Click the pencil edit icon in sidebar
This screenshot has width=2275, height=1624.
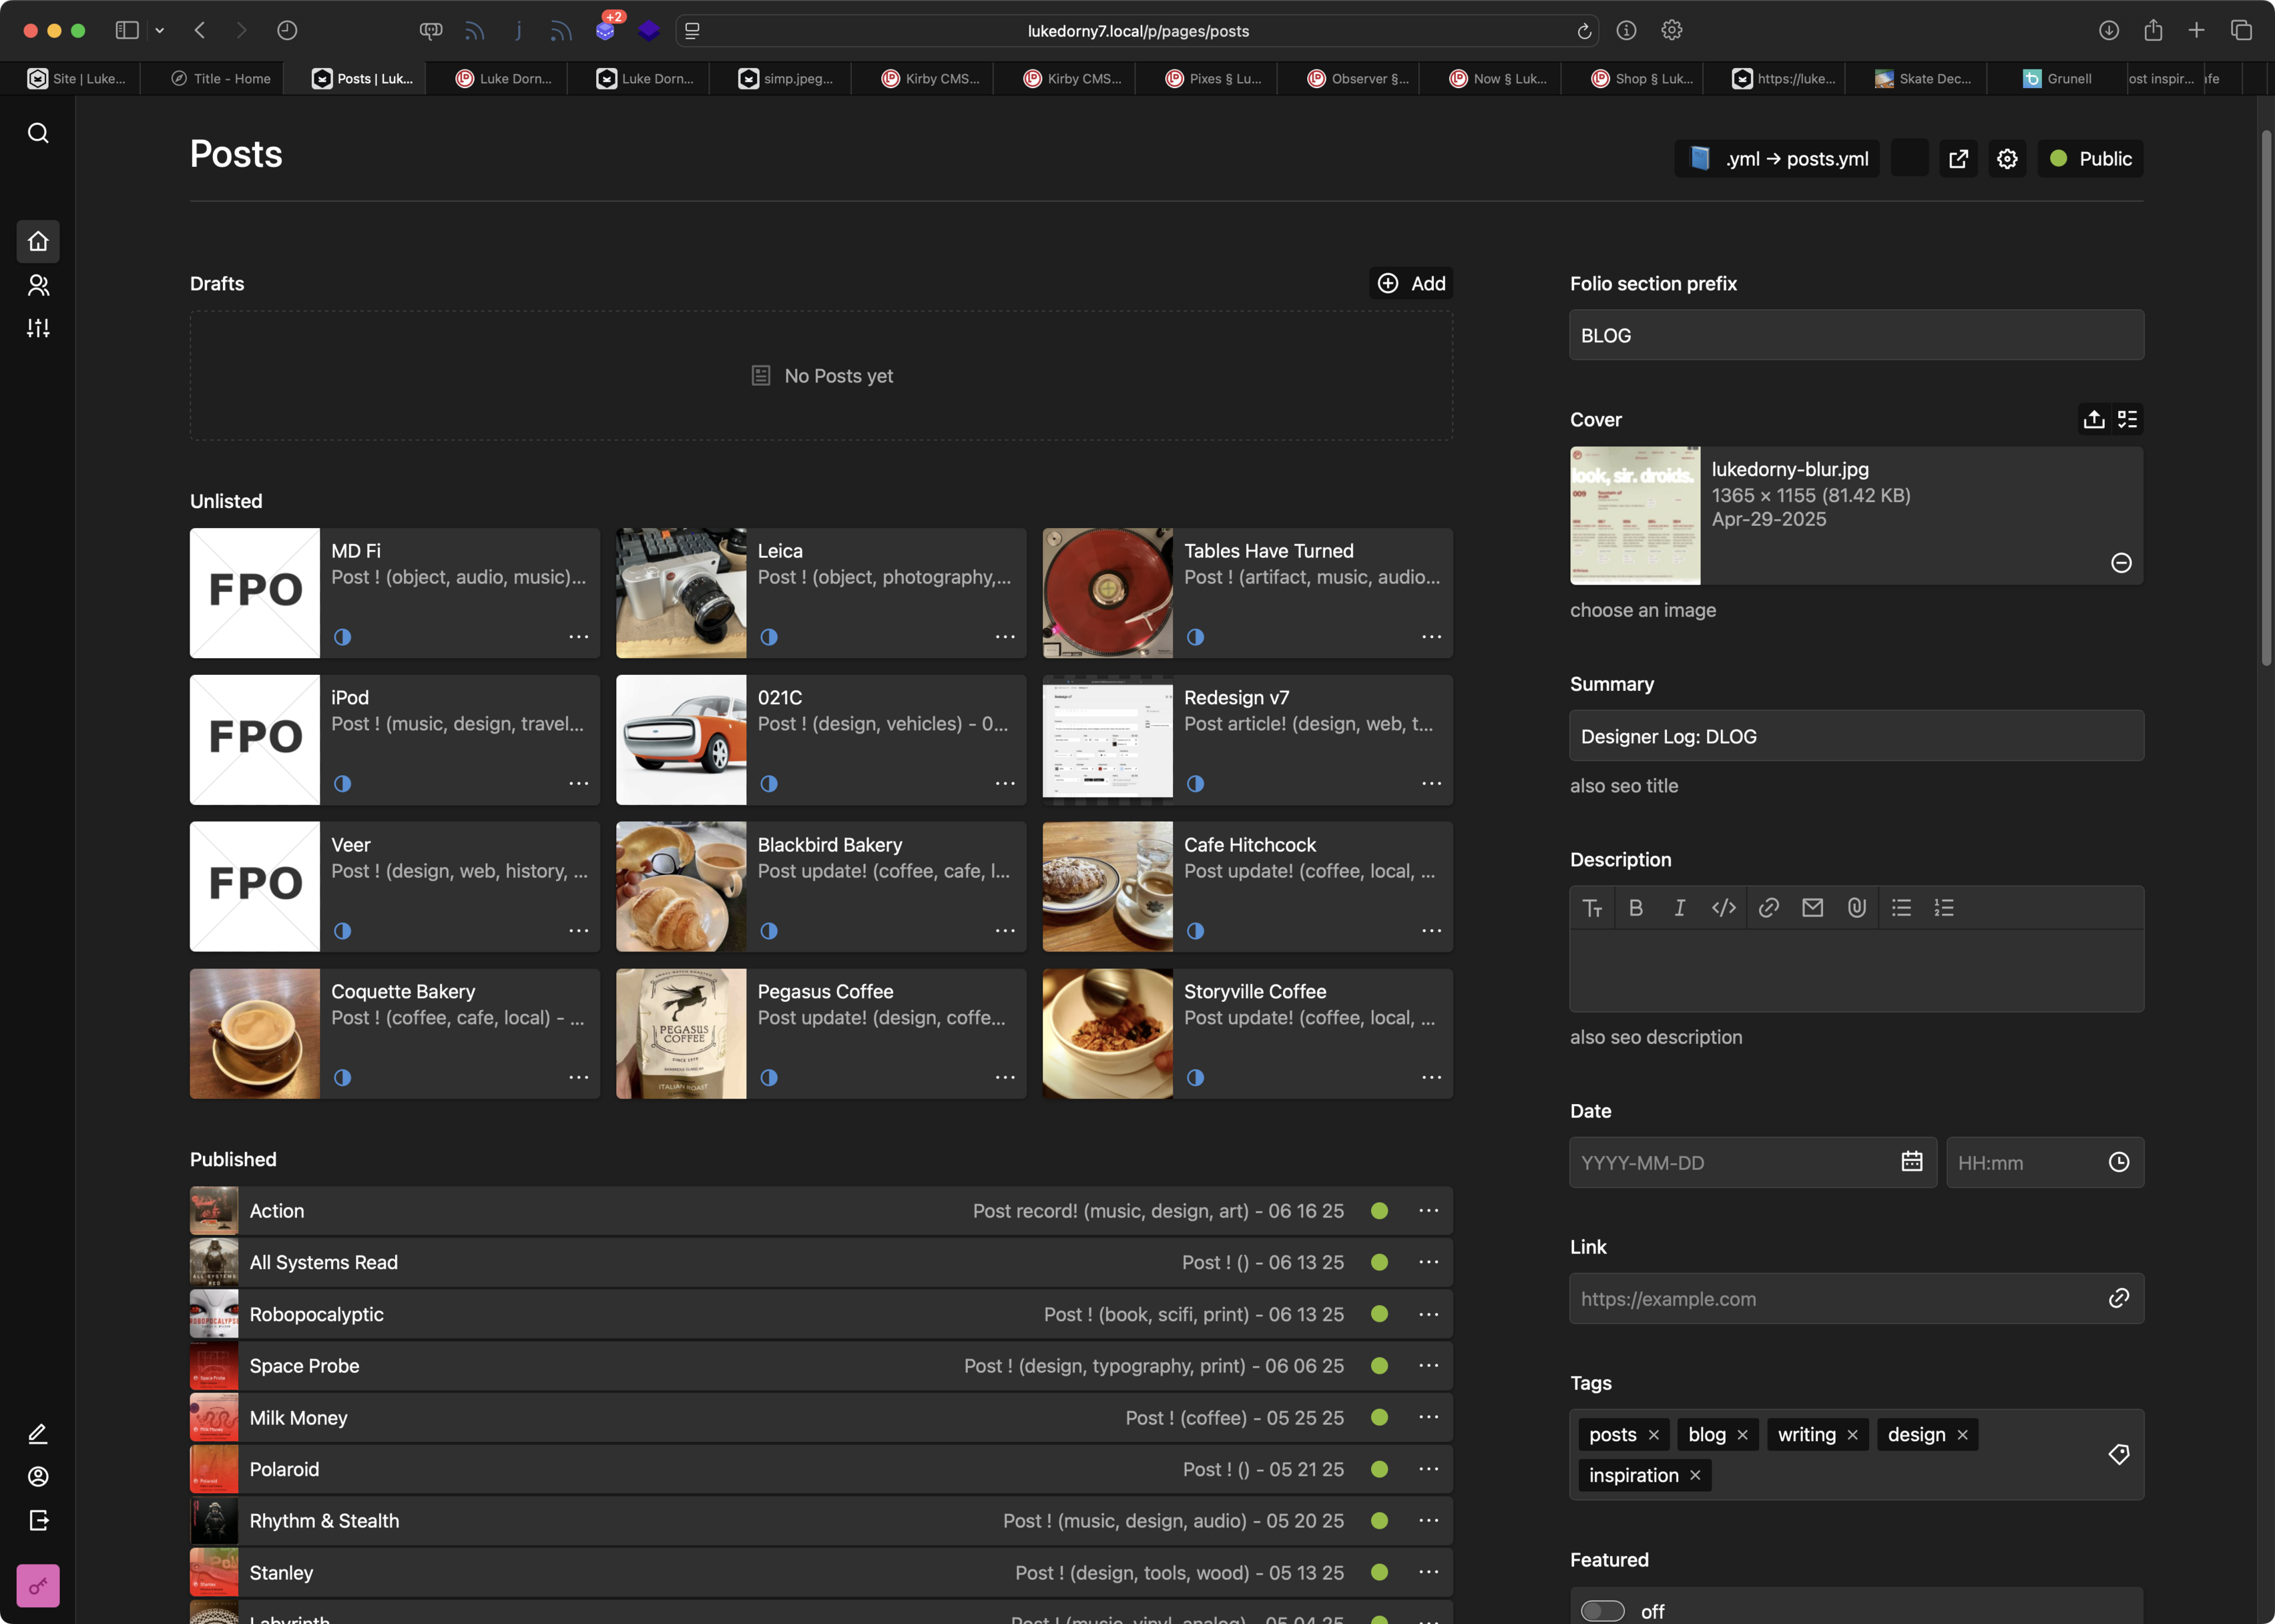pyautogui.click(x=38, y=1434)
